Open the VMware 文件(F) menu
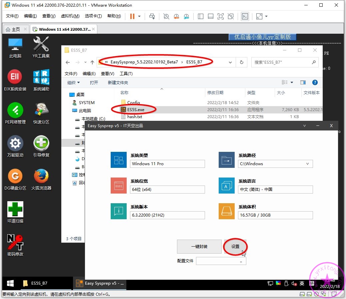346x299 pixels. [12, 16]
